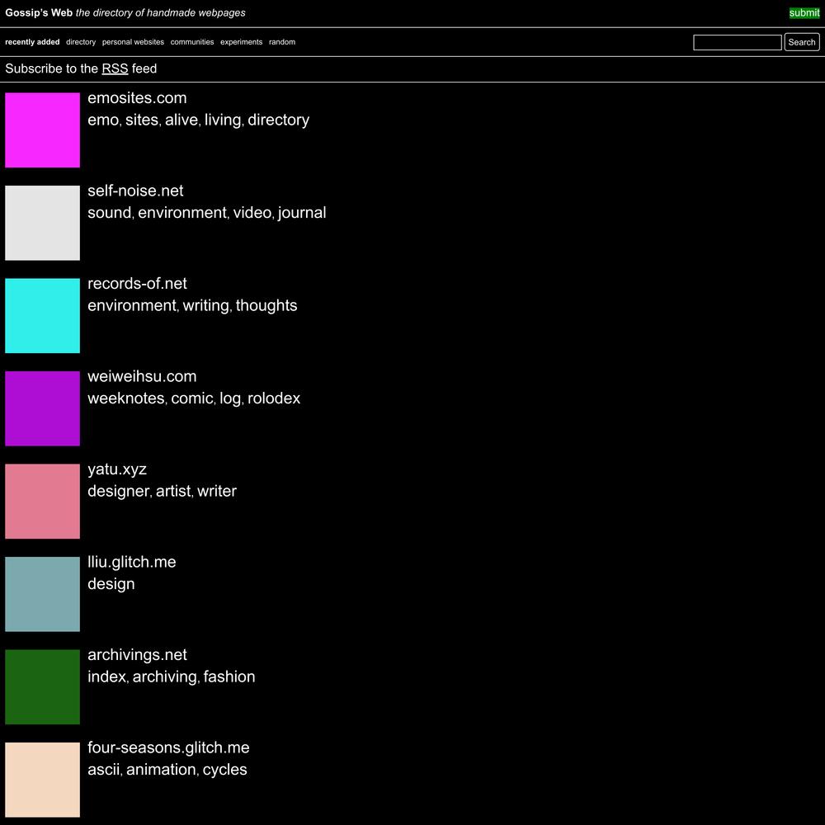Click the pink yatu.xyz thumbnail
The image size is (825, 825).
[x=43, y=502]
